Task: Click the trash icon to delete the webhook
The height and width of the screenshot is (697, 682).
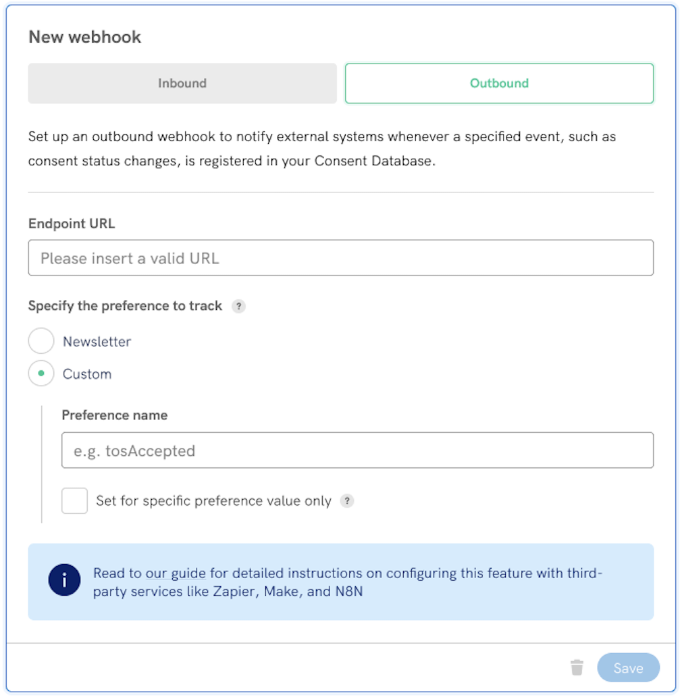Action: [578, 667]
